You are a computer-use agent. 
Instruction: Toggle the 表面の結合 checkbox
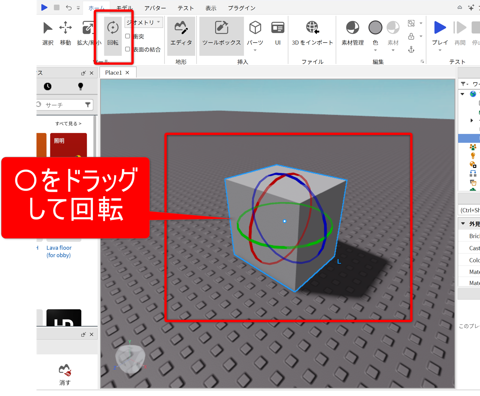pyautogui.click(x=128, y=49)
